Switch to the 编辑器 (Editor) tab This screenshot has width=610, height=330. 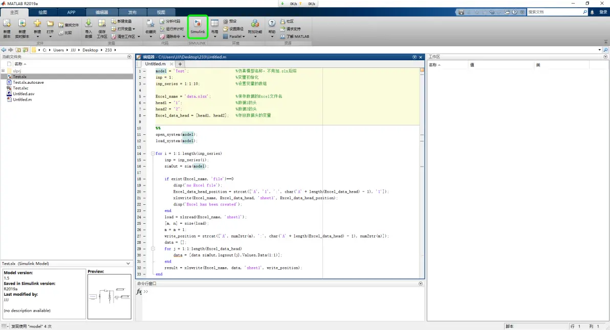click(x=101, y=12)
